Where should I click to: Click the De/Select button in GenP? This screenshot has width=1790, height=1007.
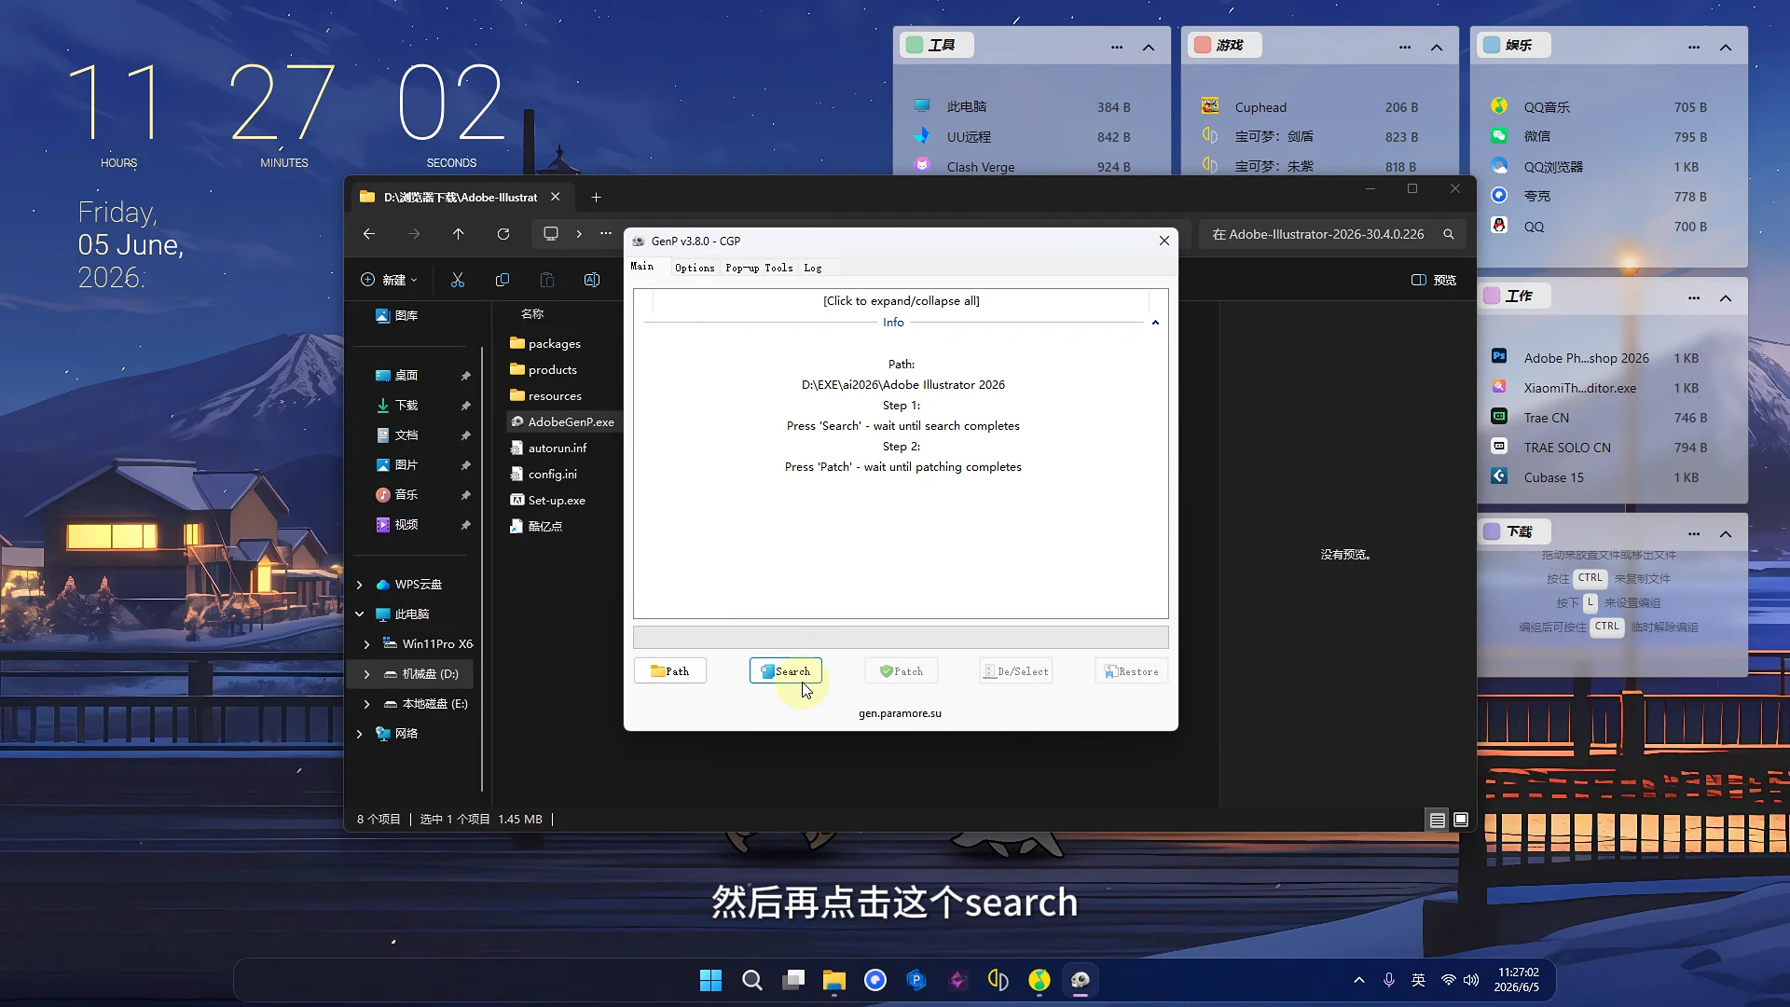1016,671
